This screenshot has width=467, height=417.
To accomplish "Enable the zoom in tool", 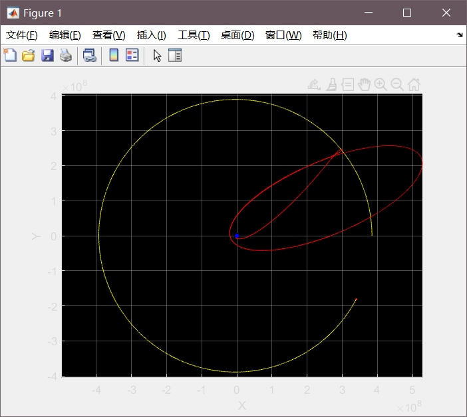I will pos(381,85).
